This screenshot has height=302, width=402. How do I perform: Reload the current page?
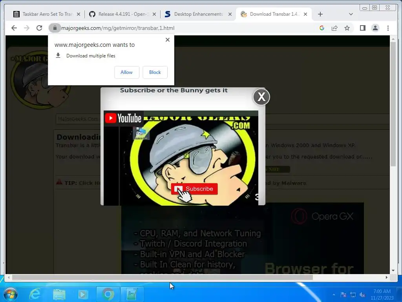point(39,28)
